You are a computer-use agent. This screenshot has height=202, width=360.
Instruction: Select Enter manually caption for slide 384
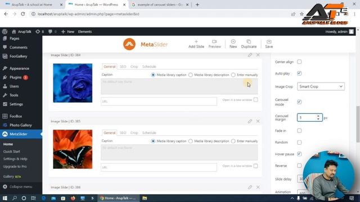point(233,75)
